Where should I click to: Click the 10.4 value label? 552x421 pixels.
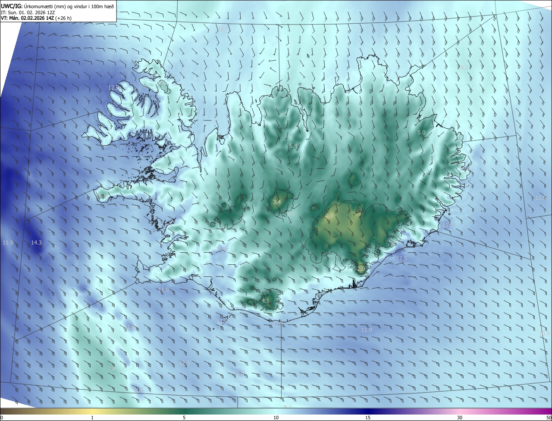(544, 333)
